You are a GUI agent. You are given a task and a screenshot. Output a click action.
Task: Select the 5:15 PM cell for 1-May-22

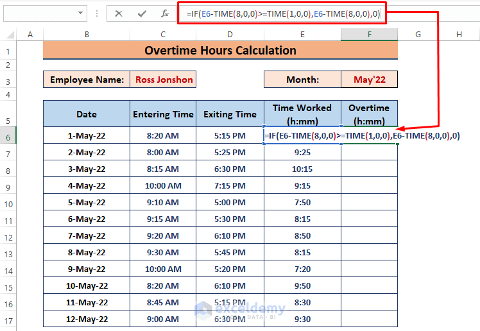tap(230, 135)
